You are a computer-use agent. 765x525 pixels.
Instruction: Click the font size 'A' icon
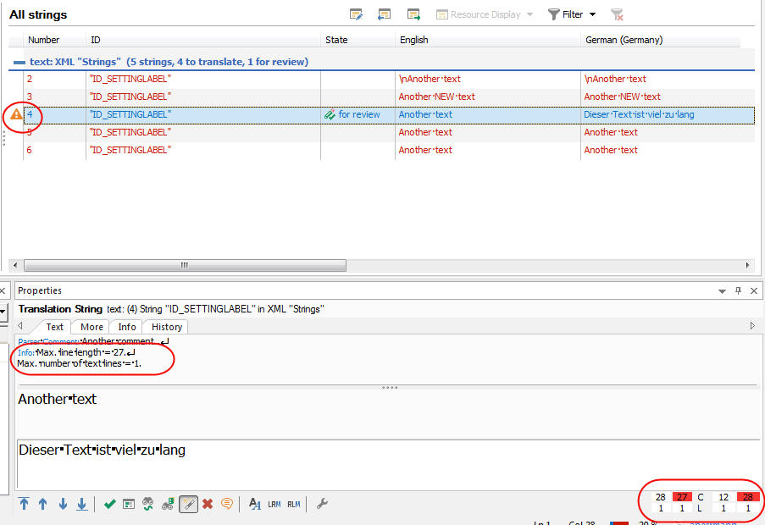[x=255, y=504]
